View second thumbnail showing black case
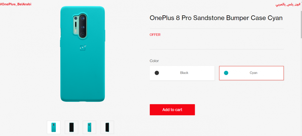Image resolution: width=302 pixels, height=136 pixels. point(72,127)
